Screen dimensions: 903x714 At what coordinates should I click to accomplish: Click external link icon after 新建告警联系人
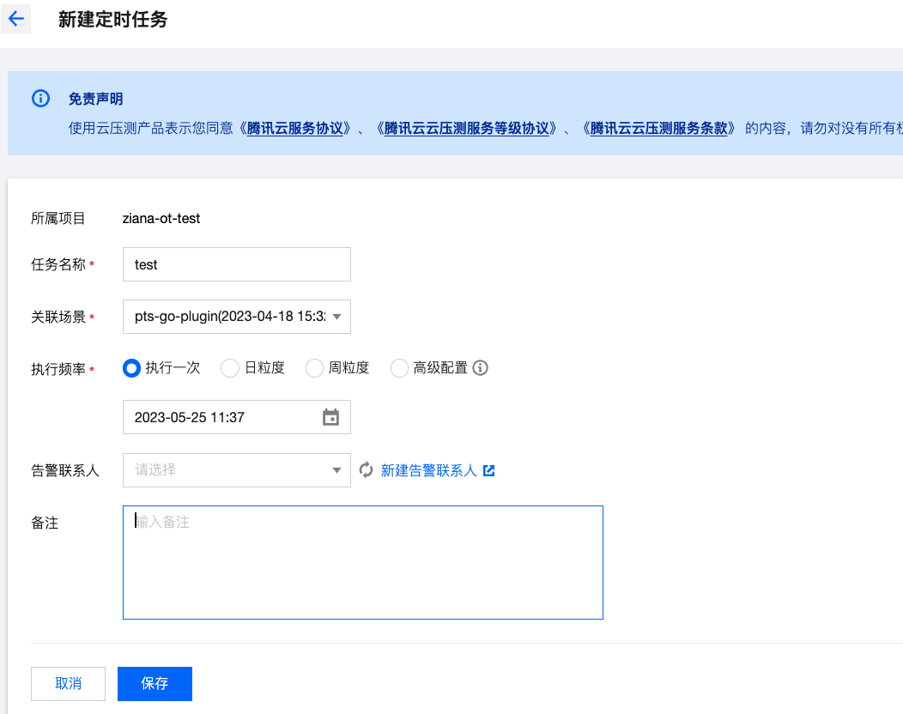click(x=489, y=470)
